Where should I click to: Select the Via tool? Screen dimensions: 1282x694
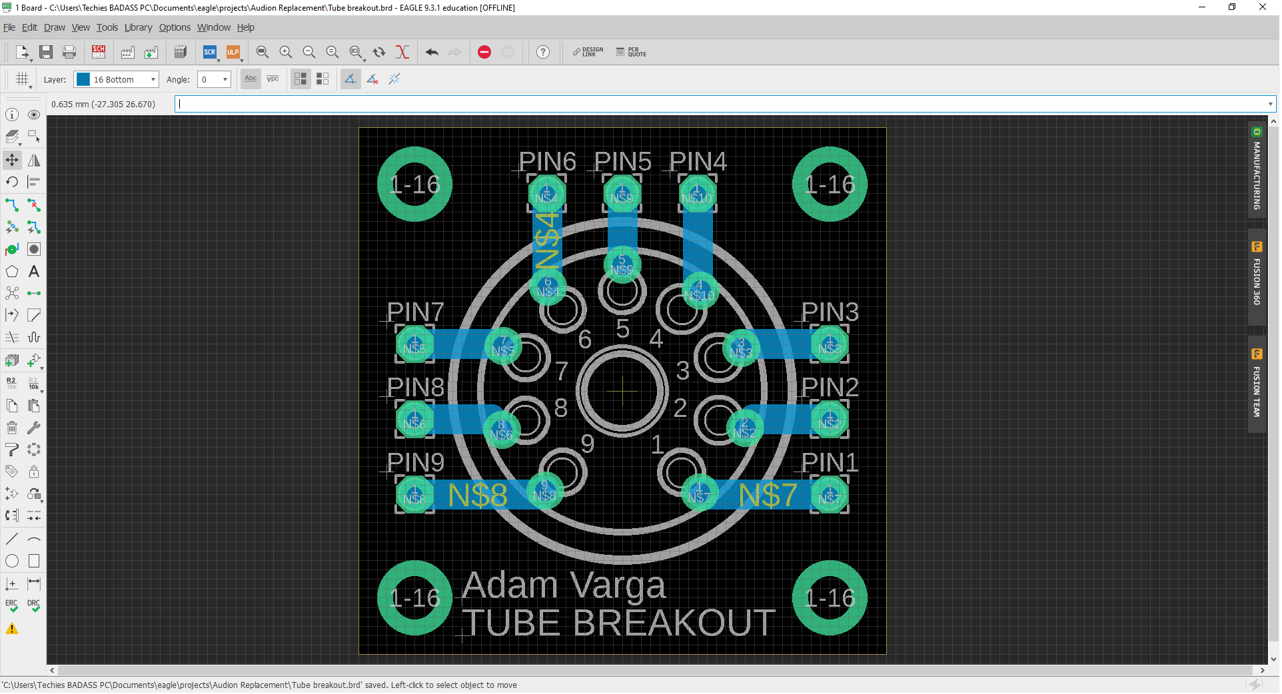[x=34, y=249]
